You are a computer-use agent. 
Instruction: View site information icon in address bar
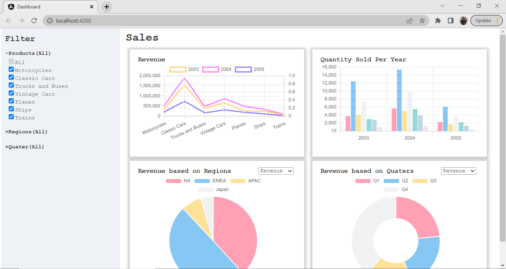50,21
